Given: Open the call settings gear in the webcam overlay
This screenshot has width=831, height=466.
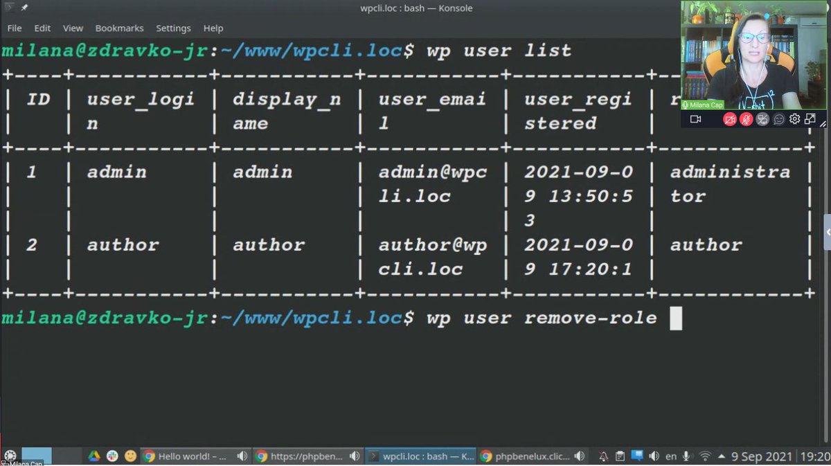Looking at the screenshot, I should 795,119.
